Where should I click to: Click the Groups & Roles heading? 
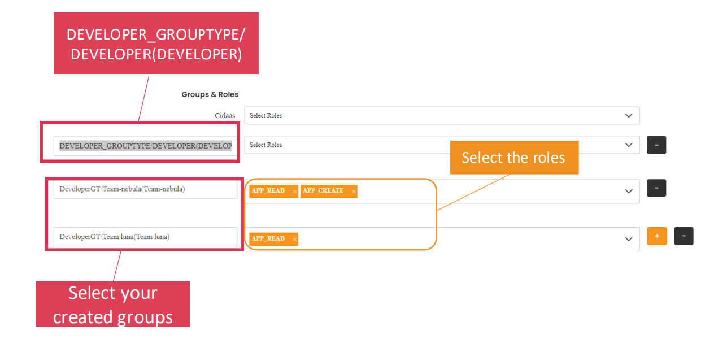tap(210, 94)
